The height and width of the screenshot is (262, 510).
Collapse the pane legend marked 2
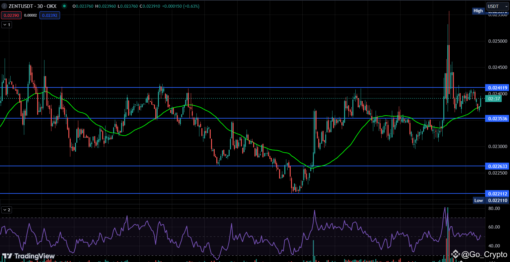[x=7, y=210]
